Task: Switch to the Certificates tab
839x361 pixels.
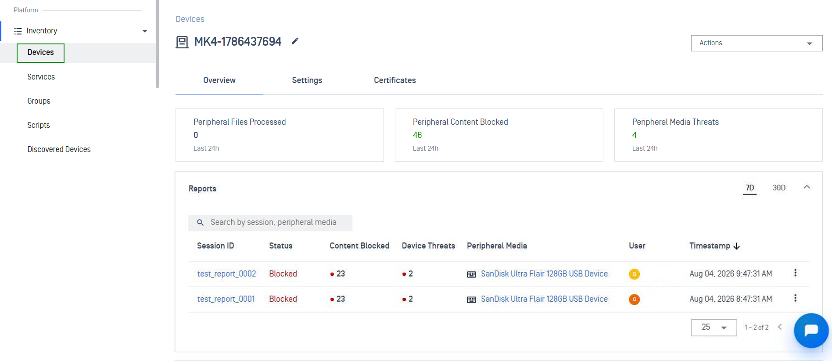Action: coord(395,80)
